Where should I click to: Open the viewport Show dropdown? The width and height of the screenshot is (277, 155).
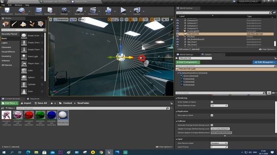coord(81,19)
